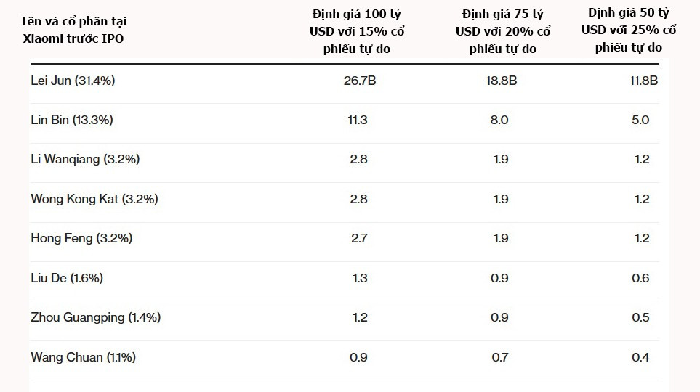Screen dimensions: 700x392
Task: Click Lin Bin's 5.0 valuation cell
Action: pyautogui.click(x=641, y=121)
